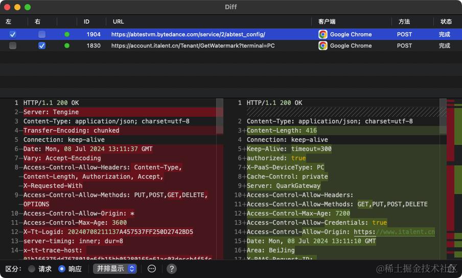Click 'Content-Length: 416' in right pane
Image resolution: width=462 pixels, height=278 pixels.
(x=282, y=131)
